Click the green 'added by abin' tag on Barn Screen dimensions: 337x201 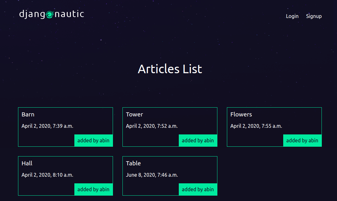click(x=93, y=140)
